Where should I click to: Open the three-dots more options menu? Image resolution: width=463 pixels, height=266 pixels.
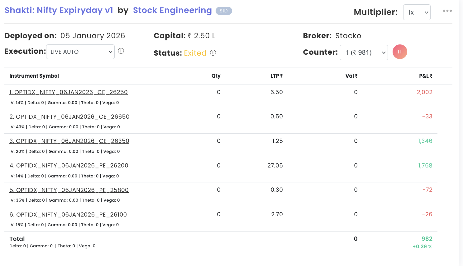click(x=447, y=11)
